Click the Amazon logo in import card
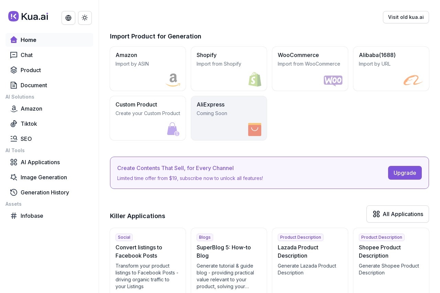 173,80
